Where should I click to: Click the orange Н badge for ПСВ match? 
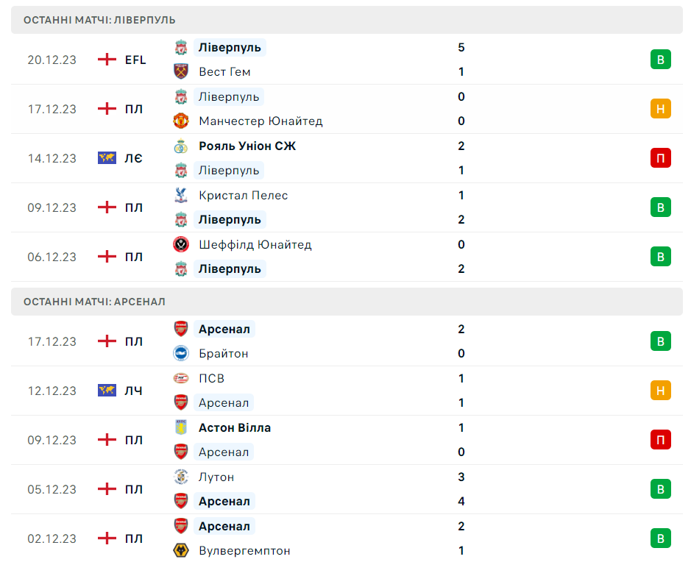(x=660, y=391)
